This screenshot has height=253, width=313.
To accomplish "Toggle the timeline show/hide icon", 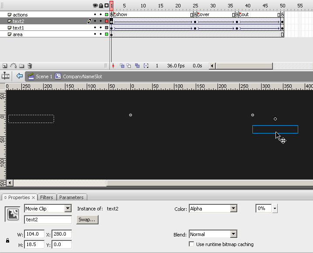I will pos(6,76).
